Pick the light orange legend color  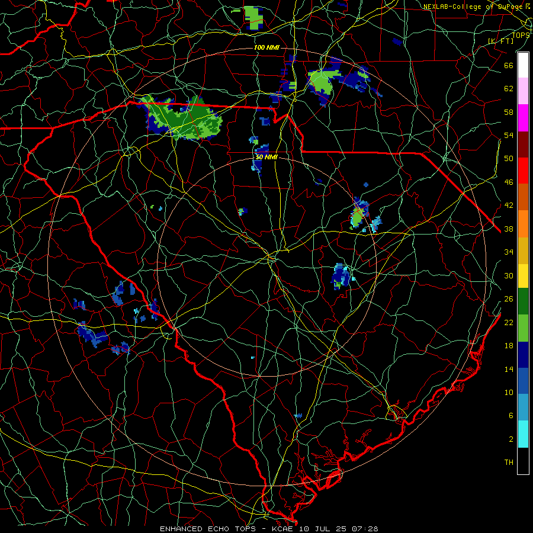coord(523,224)
